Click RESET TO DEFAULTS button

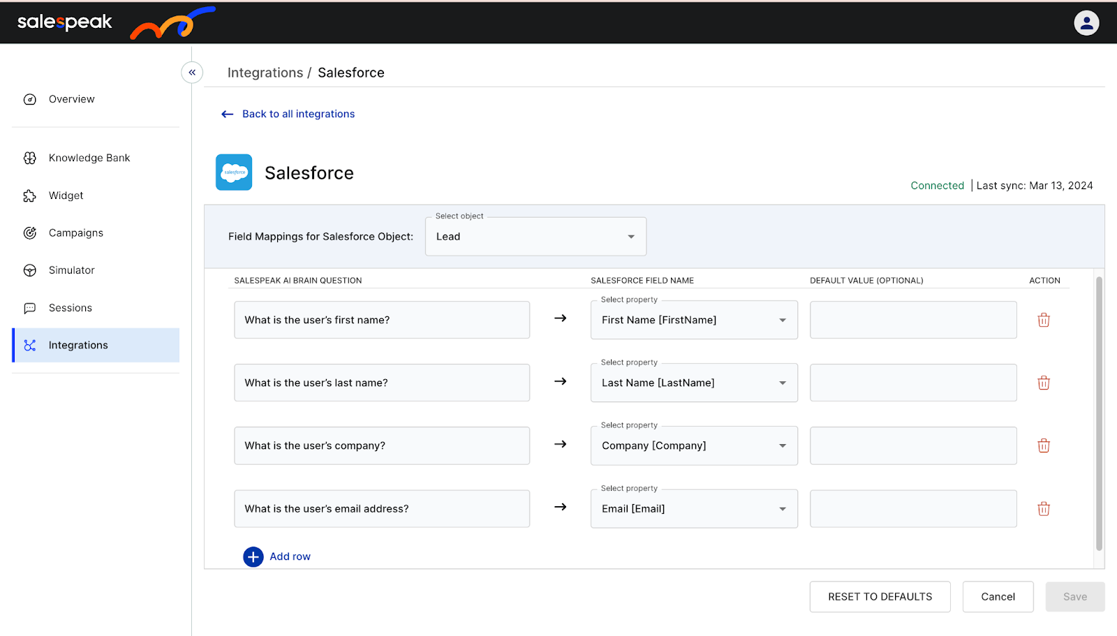[x=880, y=597]
